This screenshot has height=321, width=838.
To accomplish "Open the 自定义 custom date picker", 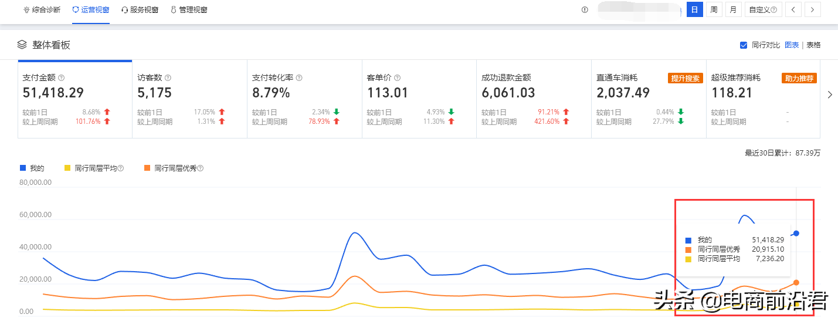I will click(x=762, y=10).
